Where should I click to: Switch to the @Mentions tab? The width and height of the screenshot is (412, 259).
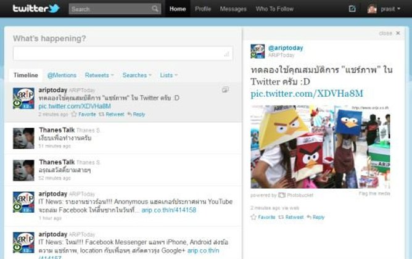point(62,75)
